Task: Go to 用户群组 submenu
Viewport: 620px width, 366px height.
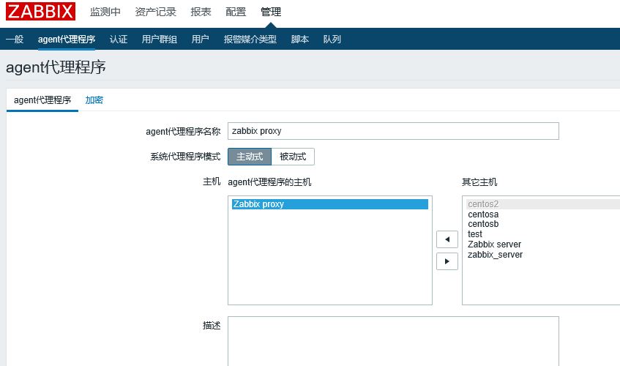Action: [x=160, y=39]
